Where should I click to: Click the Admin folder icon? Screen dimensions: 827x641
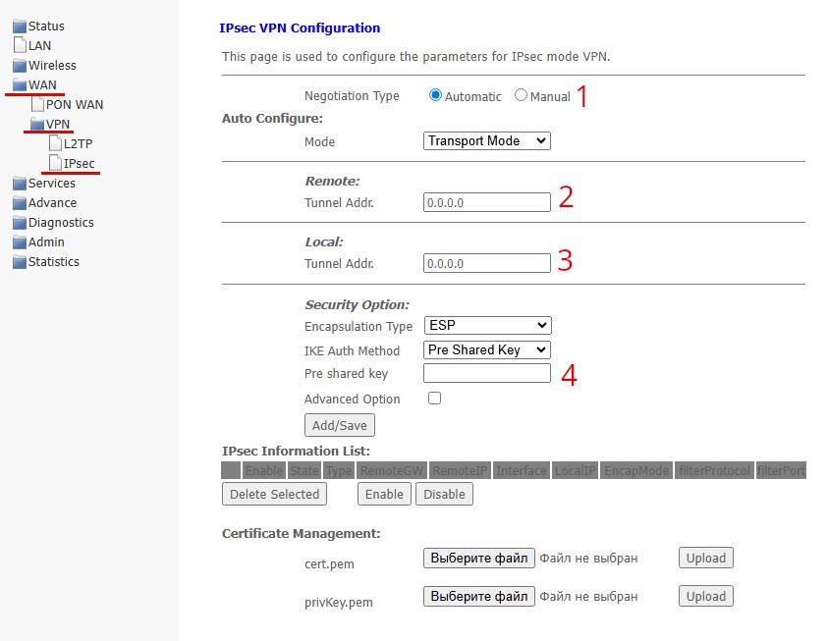tap(20, 242)
